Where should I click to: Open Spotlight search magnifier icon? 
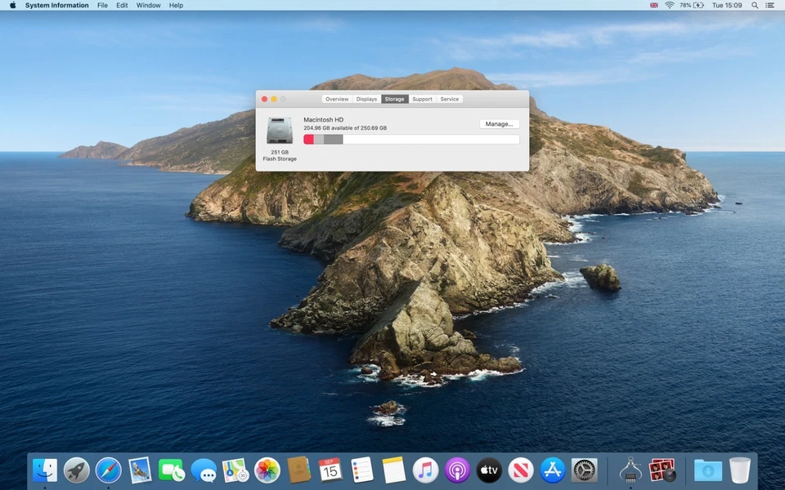point(755,5)
